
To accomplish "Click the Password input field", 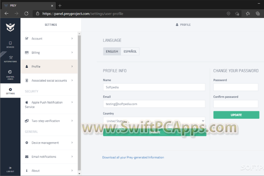I will (236, 87).
